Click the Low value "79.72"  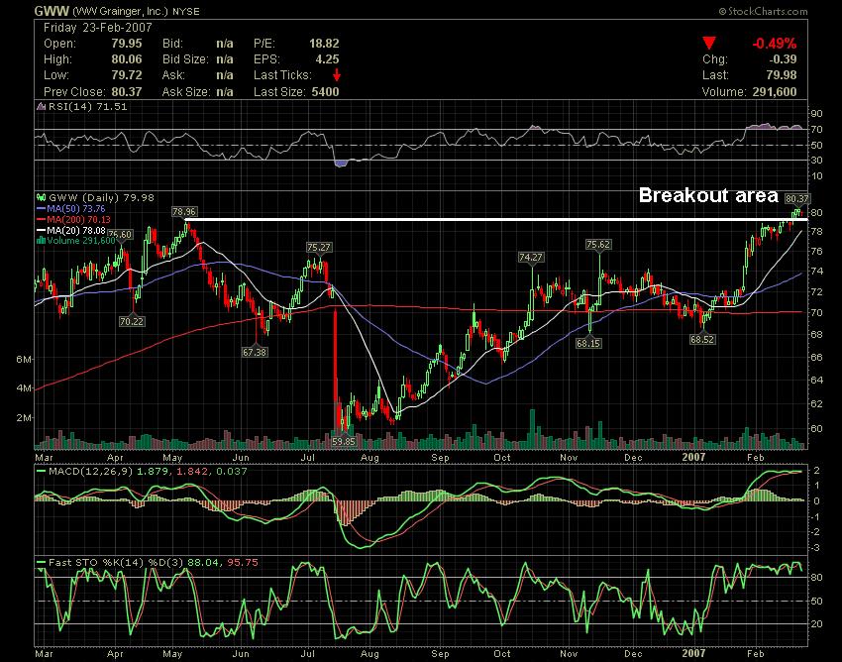click(127, 74)
